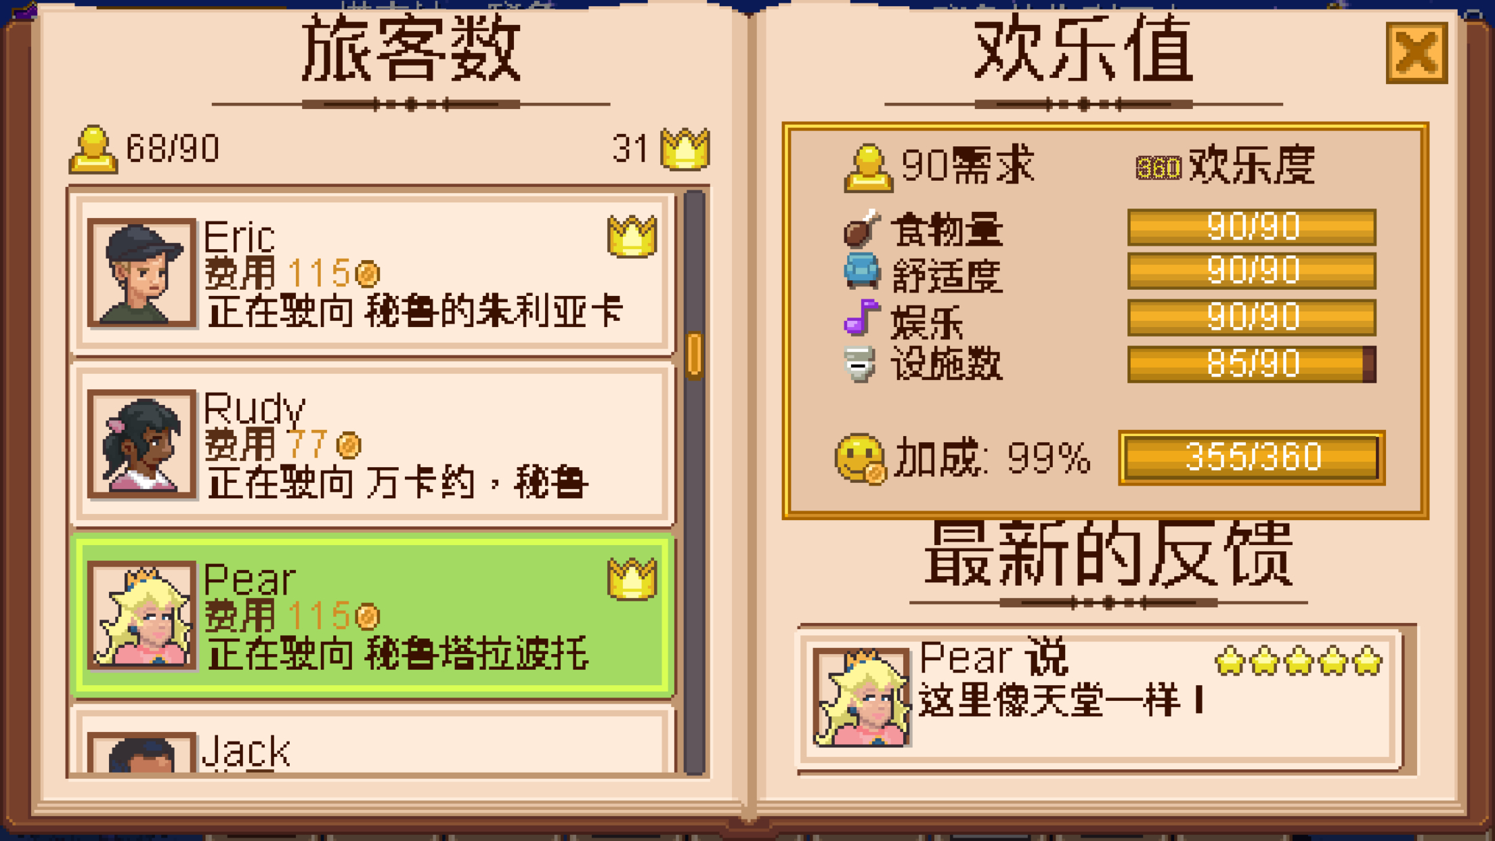Screen dimensions: 1495x841
Task: Click the 85/90 facilities progress bar
Action: click(x=1251, y=364)
